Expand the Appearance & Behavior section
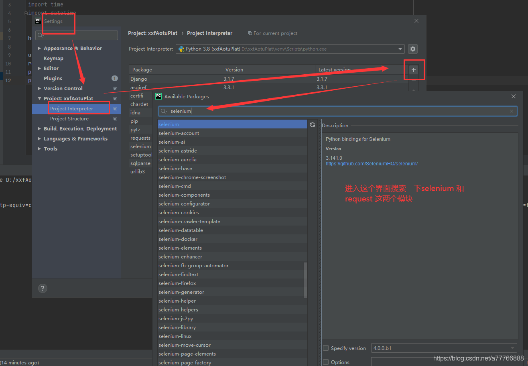 [39, 48]
